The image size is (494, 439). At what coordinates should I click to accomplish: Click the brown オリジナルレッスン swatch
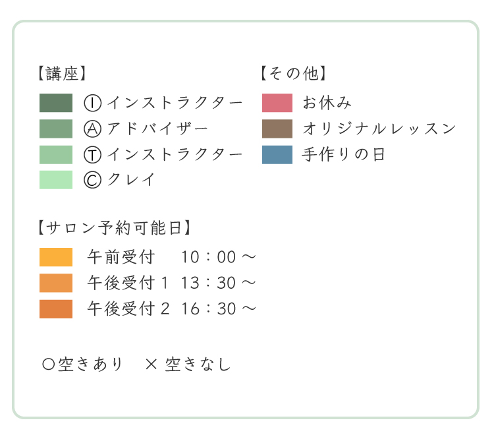point(277,129)
